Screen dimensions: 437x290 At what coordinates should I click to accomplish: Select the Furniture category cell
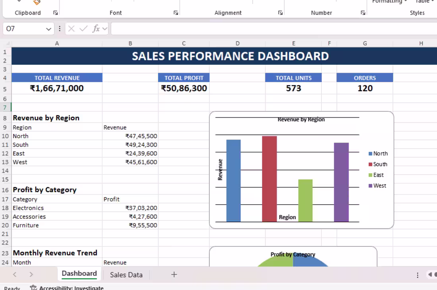pyautogui.click(x=57, y=225)
